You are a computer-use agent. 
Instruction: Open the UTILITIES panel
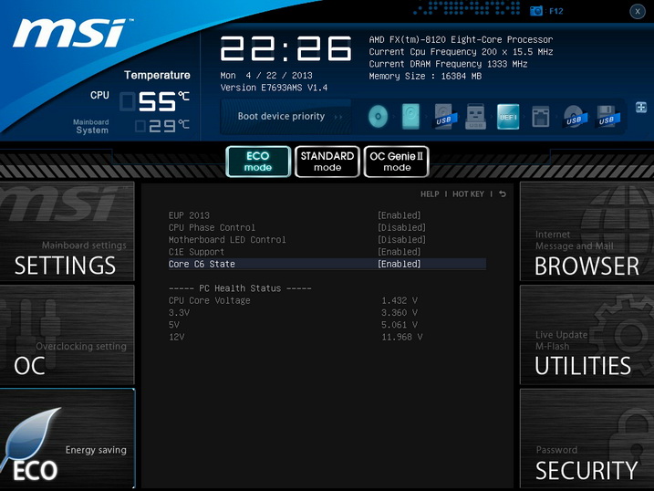pos(587,335)
